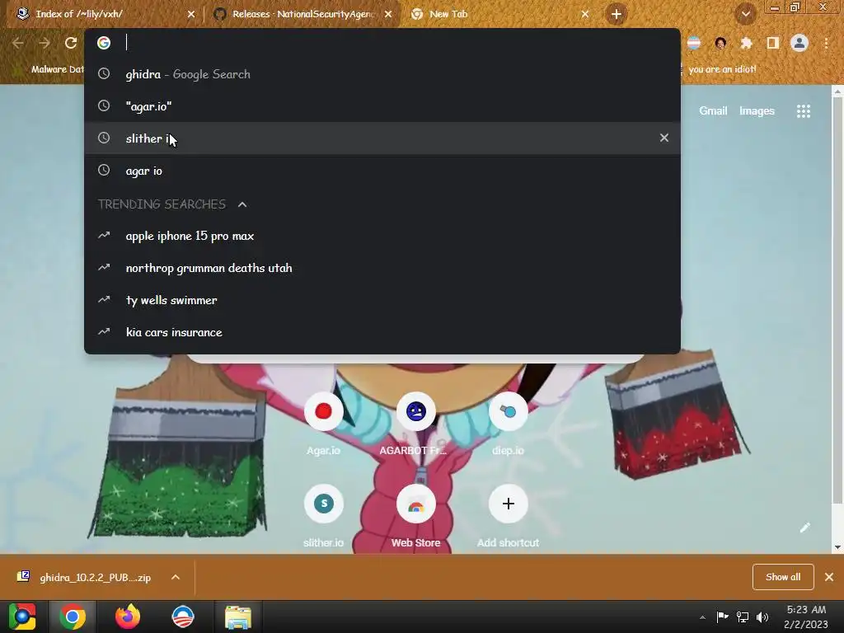Open the Chrome three-dot menu
The width and height of the screenshot is (844, 633).
[x=826, y=43]
